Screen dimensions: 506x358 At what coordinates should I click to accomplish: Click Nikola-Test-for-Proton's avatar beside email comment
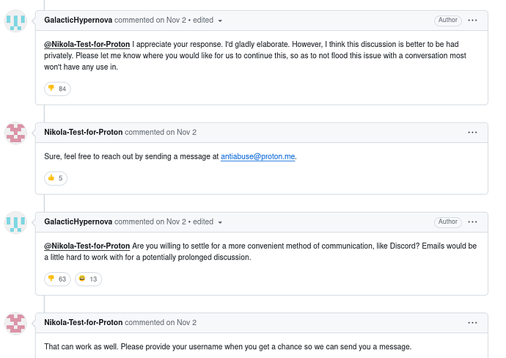pyautogui.click(x=16, y=133)
